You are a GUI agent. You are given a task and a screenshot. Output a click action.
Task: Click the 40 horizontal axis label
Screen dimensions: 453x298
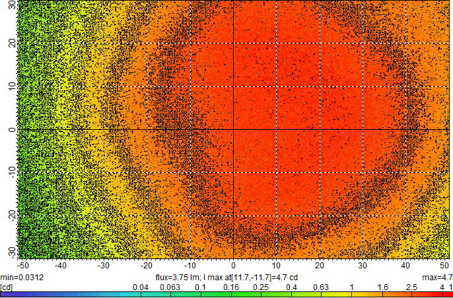(x=405, y=264)
